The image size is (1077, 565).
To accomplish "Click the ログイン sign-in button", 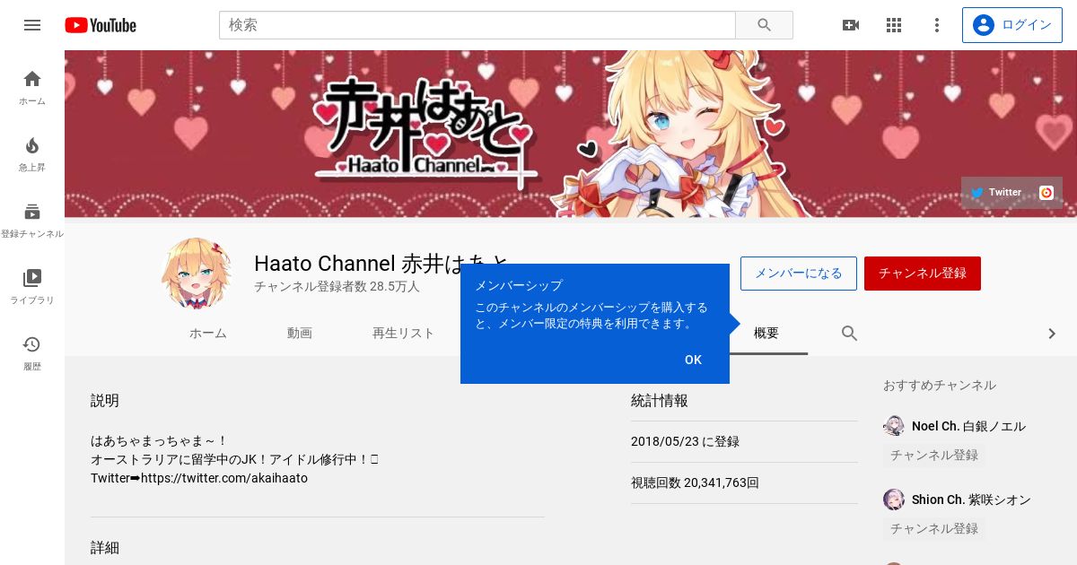I will pos(1011,25).
